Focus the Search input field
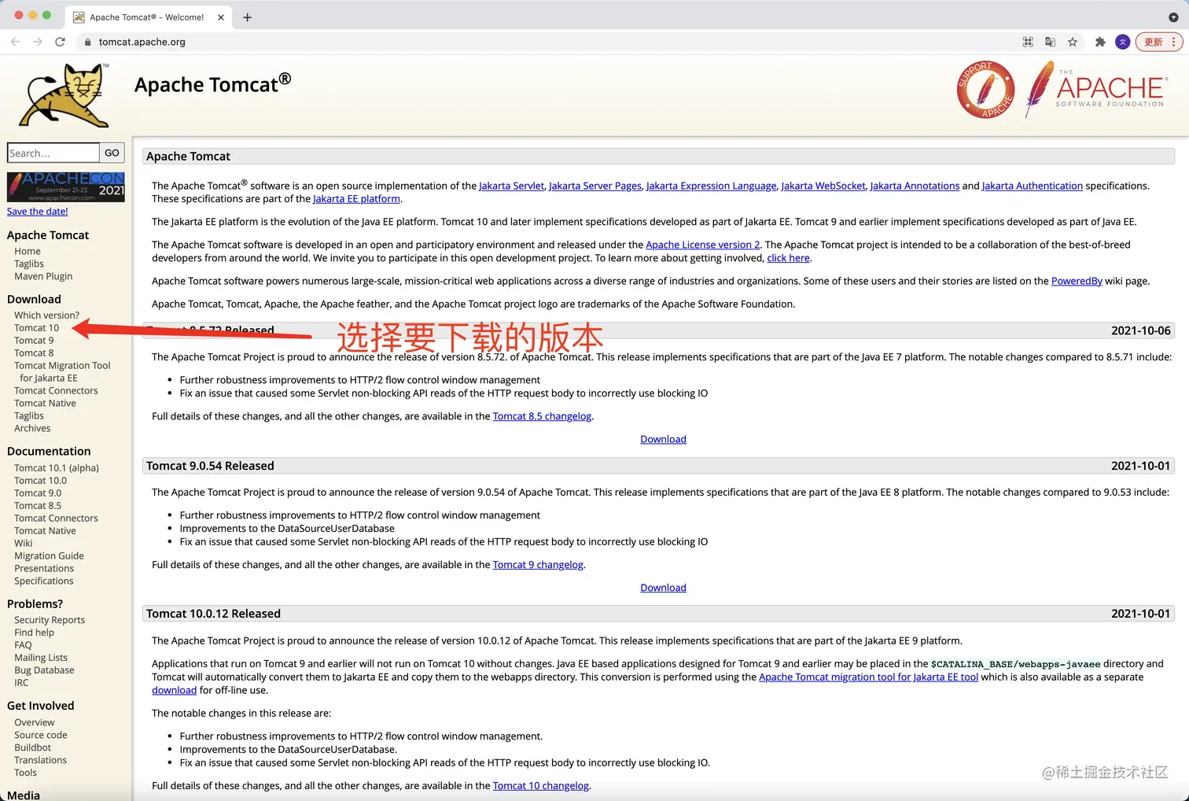The image size is (1189, 801). [53, 153]
